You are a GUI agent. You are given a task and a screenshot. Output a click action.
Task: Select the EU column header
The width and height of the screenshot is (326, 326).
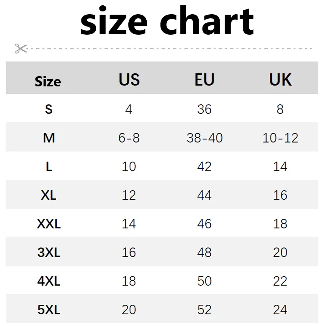pos(205,79)
